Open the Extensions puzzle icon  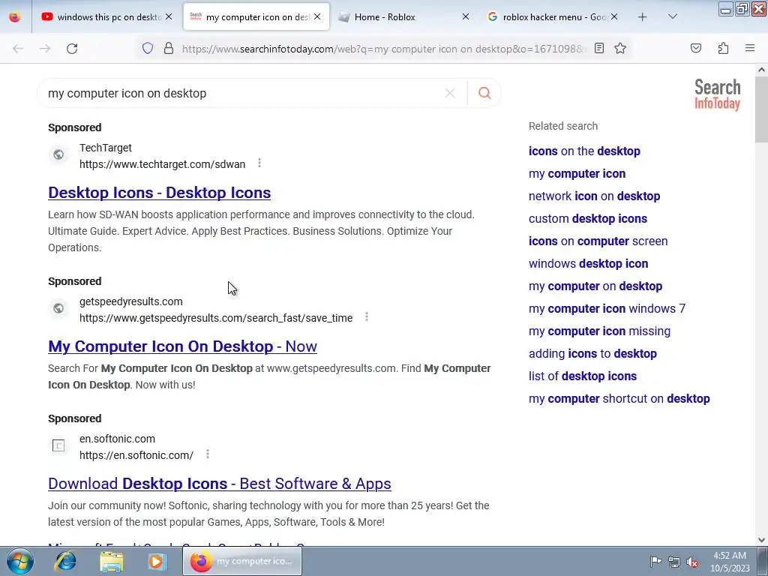click(x=723, y=48)
